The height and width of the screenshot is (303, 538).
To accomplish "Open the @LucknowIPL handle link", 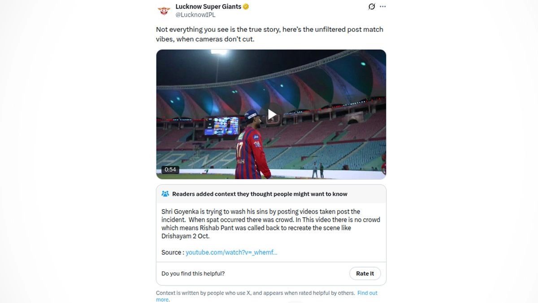I will point(195,15).
